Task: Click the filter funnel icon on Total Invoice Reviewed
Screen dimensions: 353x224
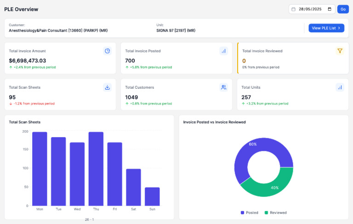Action: pos(340,51)
